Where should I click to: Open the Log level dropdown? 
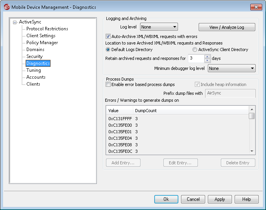159,27
